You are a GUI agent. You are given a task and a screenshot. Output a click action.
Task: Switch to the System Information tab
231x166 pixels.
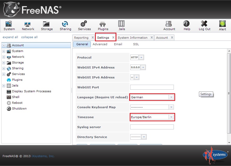click(133, 38)
